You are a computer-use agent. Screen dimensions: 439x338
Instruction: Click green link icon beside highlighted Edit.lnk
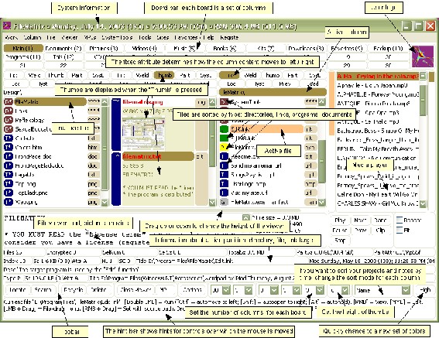(224, 129)
